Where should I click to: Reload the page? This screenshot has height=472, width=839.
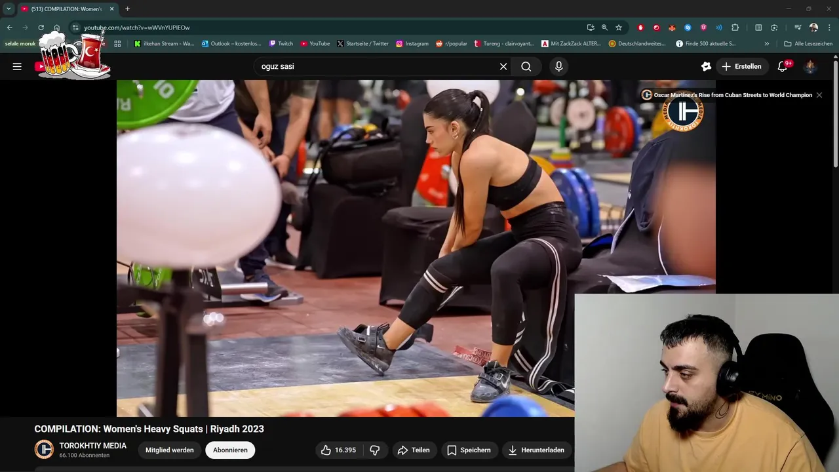point(41,28)
